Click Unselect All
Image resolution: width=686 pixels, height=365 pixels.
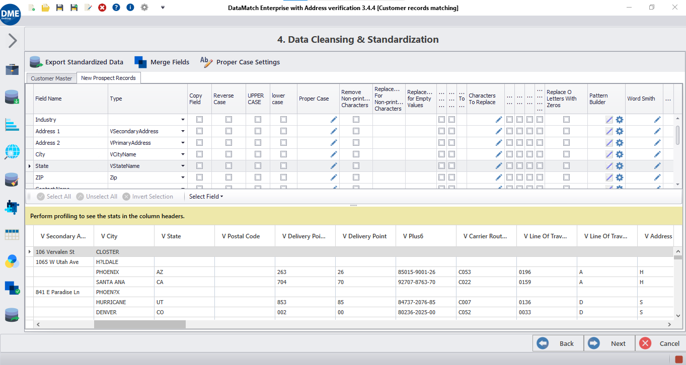[97, 197]
